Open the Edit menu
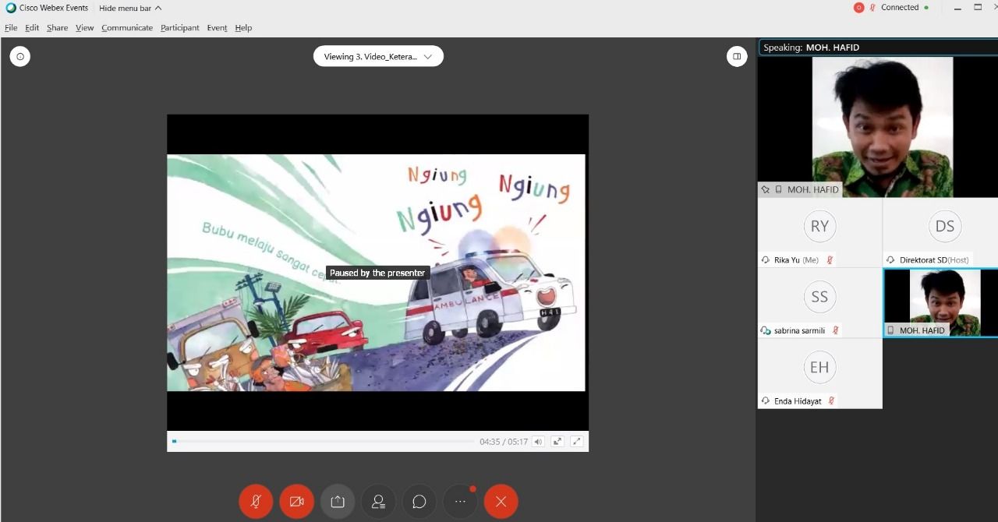The height and width of the screenshot is (522, 998). [x=32, y=28]
